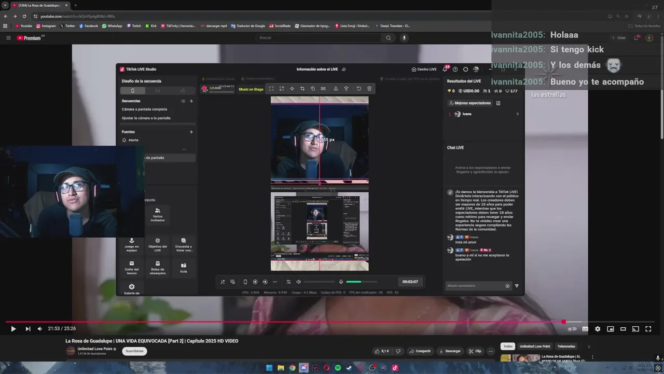Open YouTube player settings gear
The width and height of the screenshot is (664, 374).
click(598, 329)
